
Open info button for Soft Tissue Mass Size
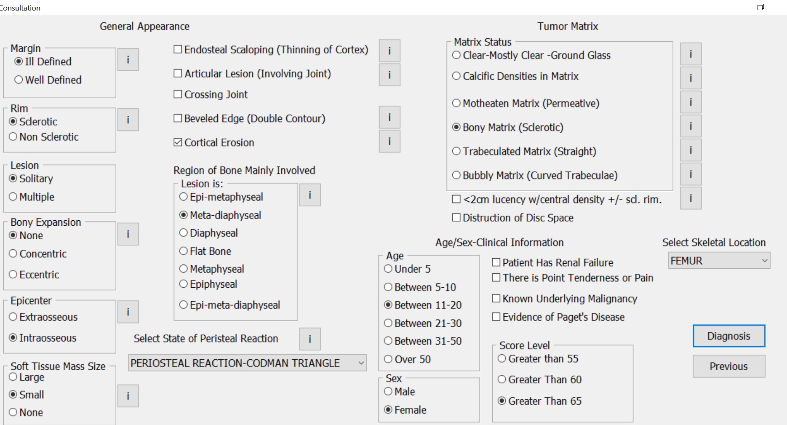point(128,396)
